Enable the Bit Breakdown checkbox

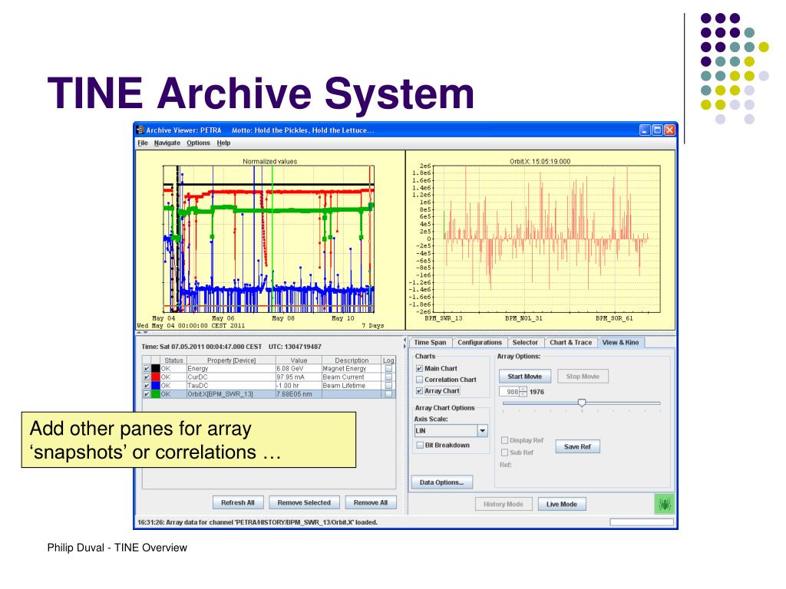pos(420,445)
